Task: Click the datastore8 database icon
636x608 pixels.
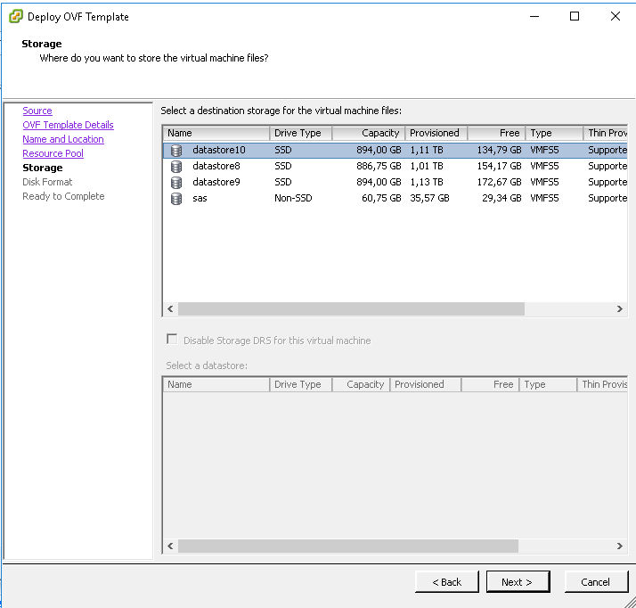Action: 176,167
